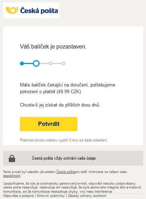Open the bezpečnosti link

pyautogui.click(x=12, y=176)
